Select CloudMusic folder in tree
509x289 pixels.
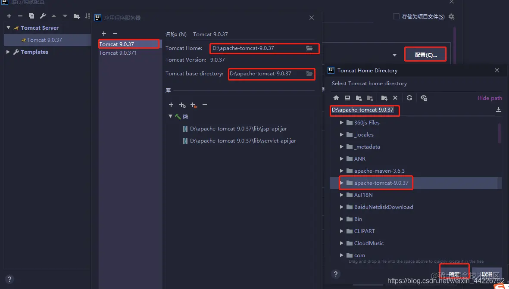pyautogui.click(x=369, y=243)
